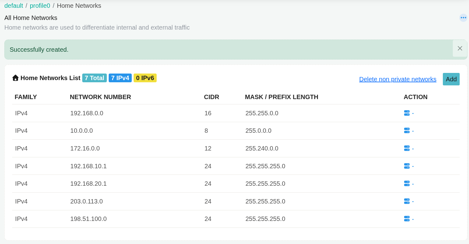Select network number 192.168.20.1 cell

pos(88,184)
